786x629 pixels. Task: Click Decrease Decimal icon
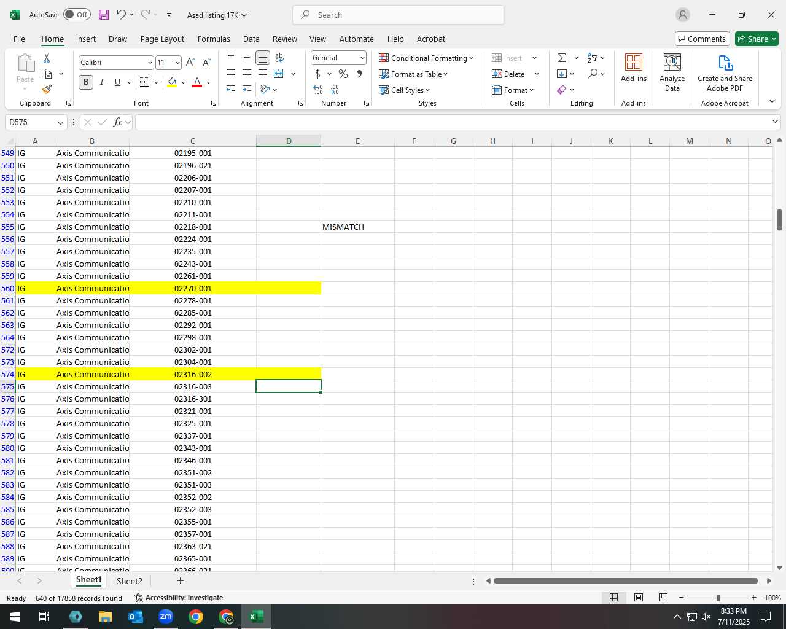335,90
